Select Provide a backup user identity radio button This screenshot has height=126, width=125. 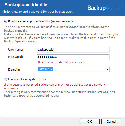tap(5, 22)
